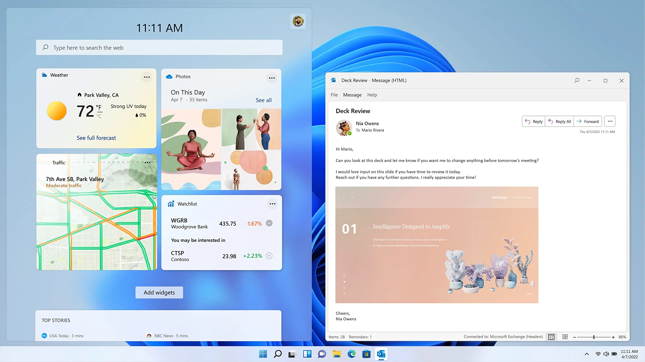Viewport: 645px width, 362px height.
Task: Click the Add widgets button
Action: click(x=159, y=292)
